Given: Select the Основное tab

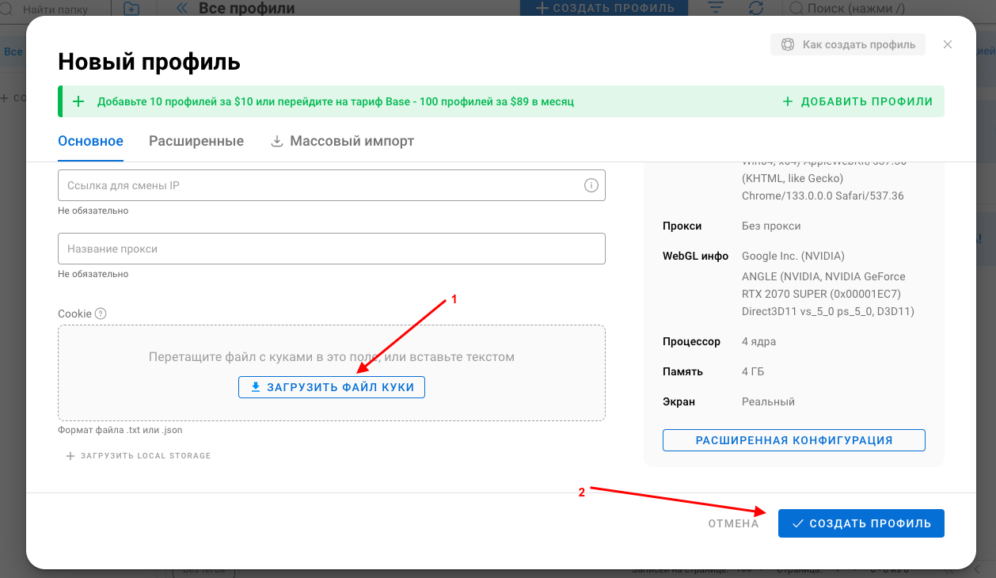Looking at the screenshot, I should tap(90, 141).
